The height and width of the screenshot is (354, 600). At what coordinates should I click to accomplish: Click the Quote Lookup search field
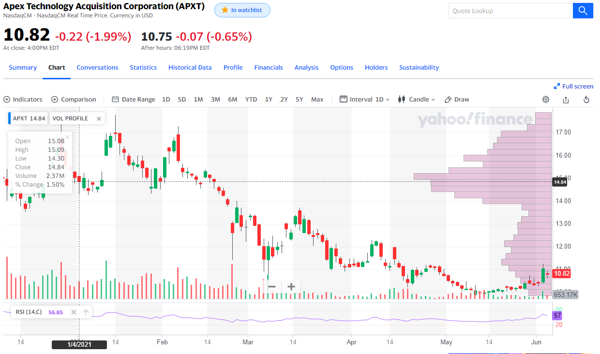(510, 11)
